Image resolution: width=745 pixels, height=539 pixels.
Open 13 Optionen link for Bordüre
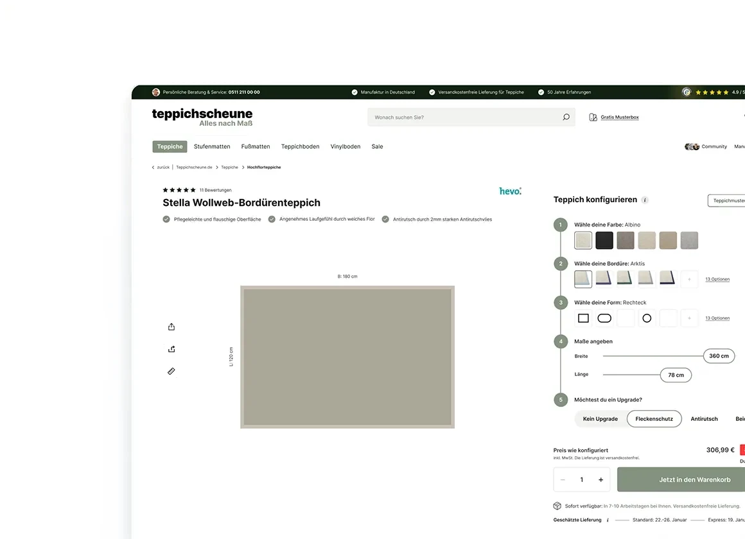coord(717,279)
